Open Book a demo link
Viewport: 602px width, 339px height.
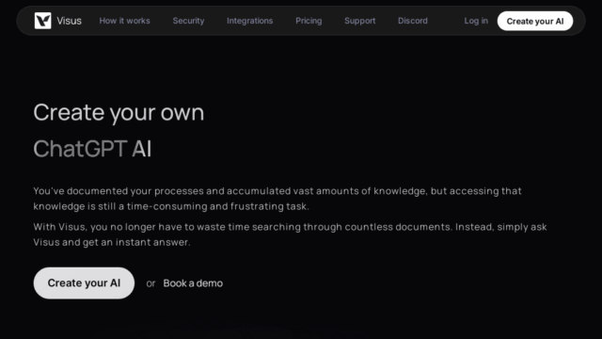tap(193, 283)
